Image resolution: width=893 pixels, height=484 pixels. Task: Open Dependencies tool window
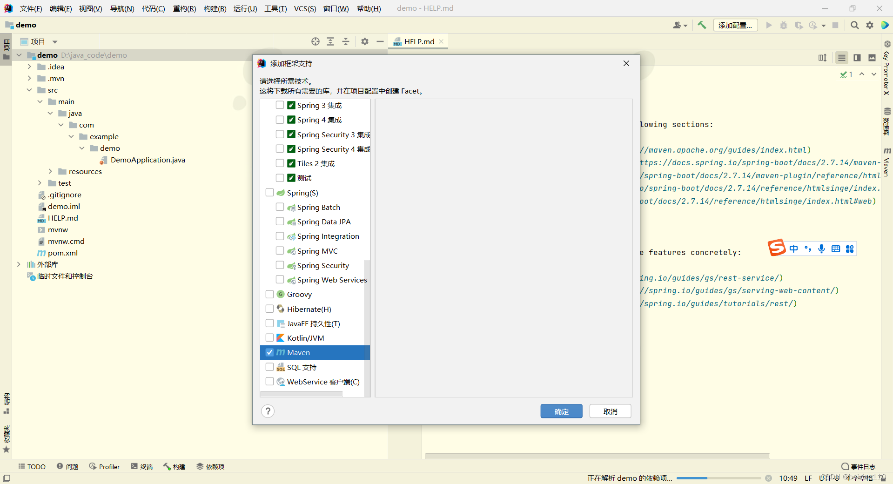[x=210, y=466]
